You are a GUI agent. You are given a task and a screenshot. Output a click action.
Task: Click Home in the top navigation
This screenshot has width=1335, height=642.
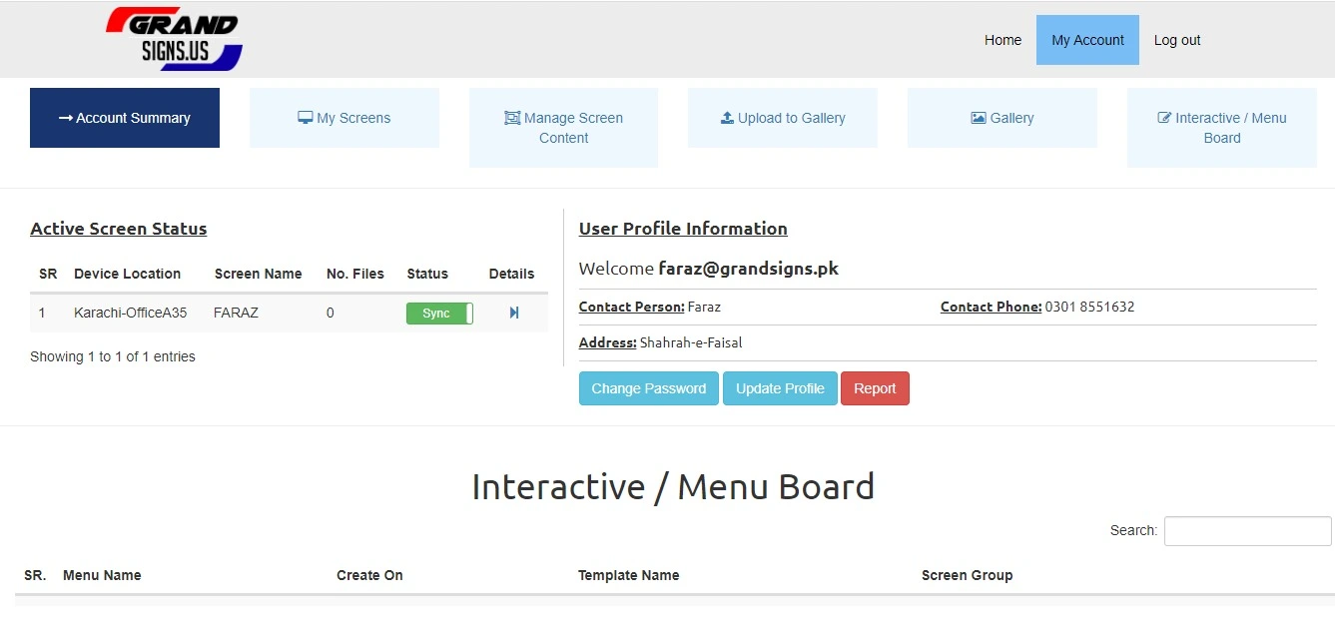(x=1002, y=40)
